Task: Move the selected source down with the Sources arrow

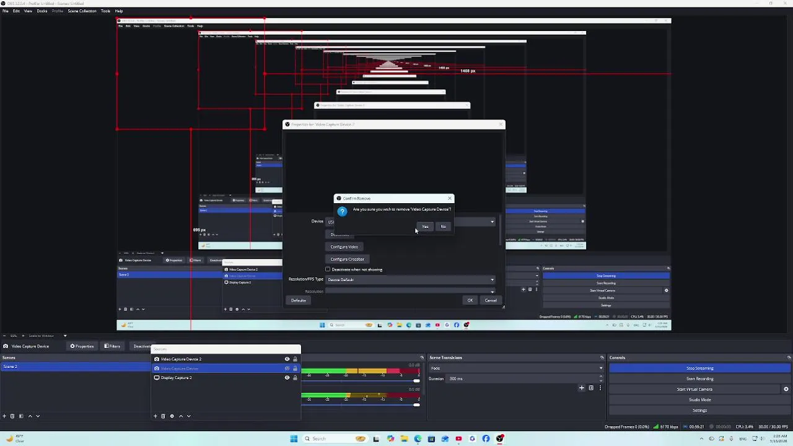Action: coord(188,416)
